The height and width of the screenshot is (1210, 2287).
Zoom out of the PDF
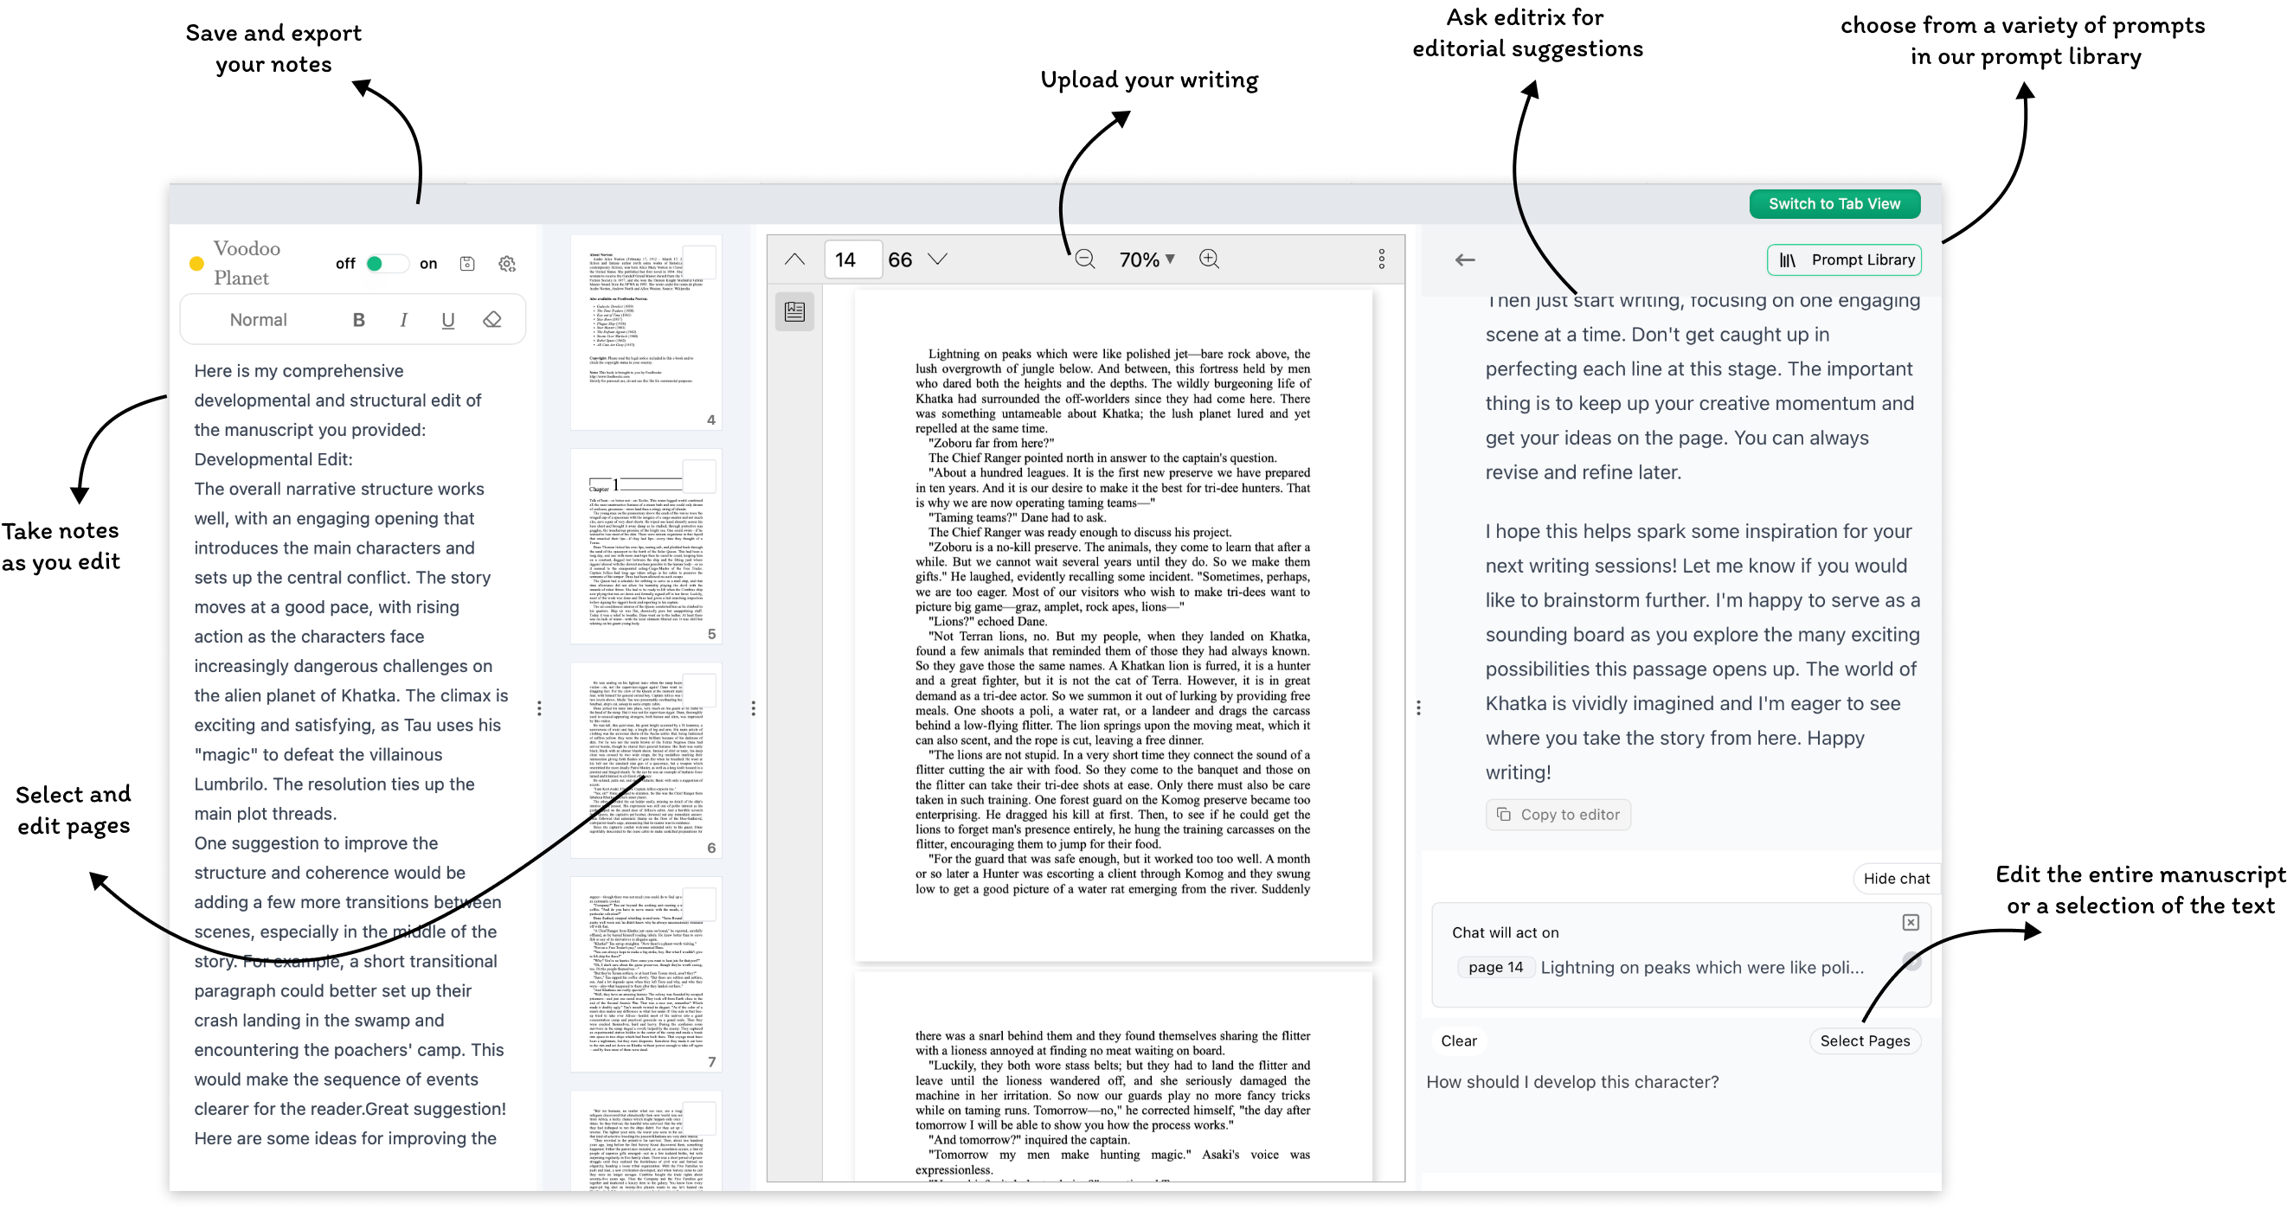pos(1084,259)
